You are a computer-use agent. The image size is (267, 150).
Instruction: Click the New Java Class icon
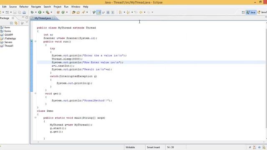63,12
